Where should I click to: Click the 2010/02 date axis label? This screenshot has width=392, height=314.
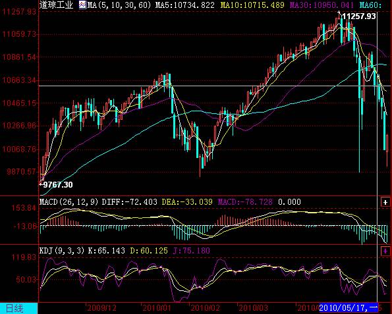pos(205,308)
